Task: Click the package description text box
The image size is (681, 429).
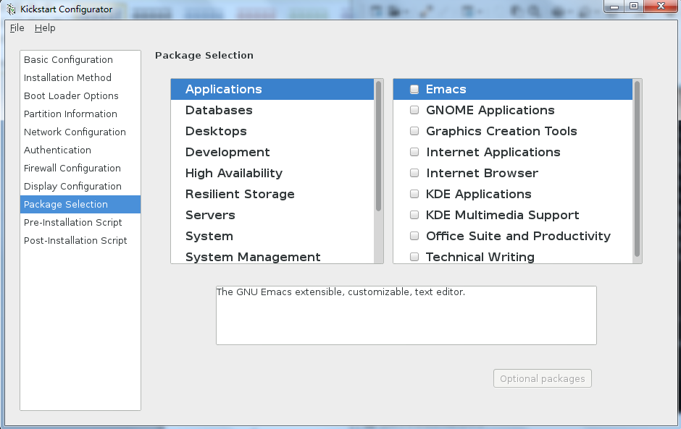Action: tap(406, 315)
